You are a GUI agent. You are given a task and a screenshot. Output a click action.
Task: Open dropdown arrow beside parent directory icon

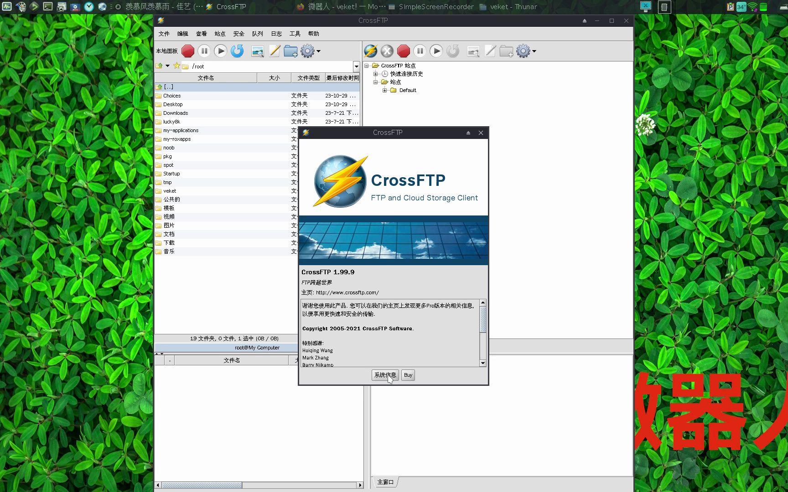pos(167,66)
